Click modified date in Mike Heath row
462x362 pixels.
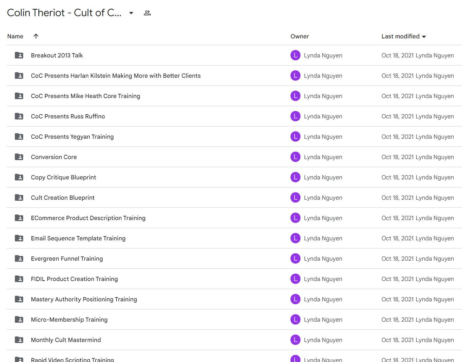418,96
